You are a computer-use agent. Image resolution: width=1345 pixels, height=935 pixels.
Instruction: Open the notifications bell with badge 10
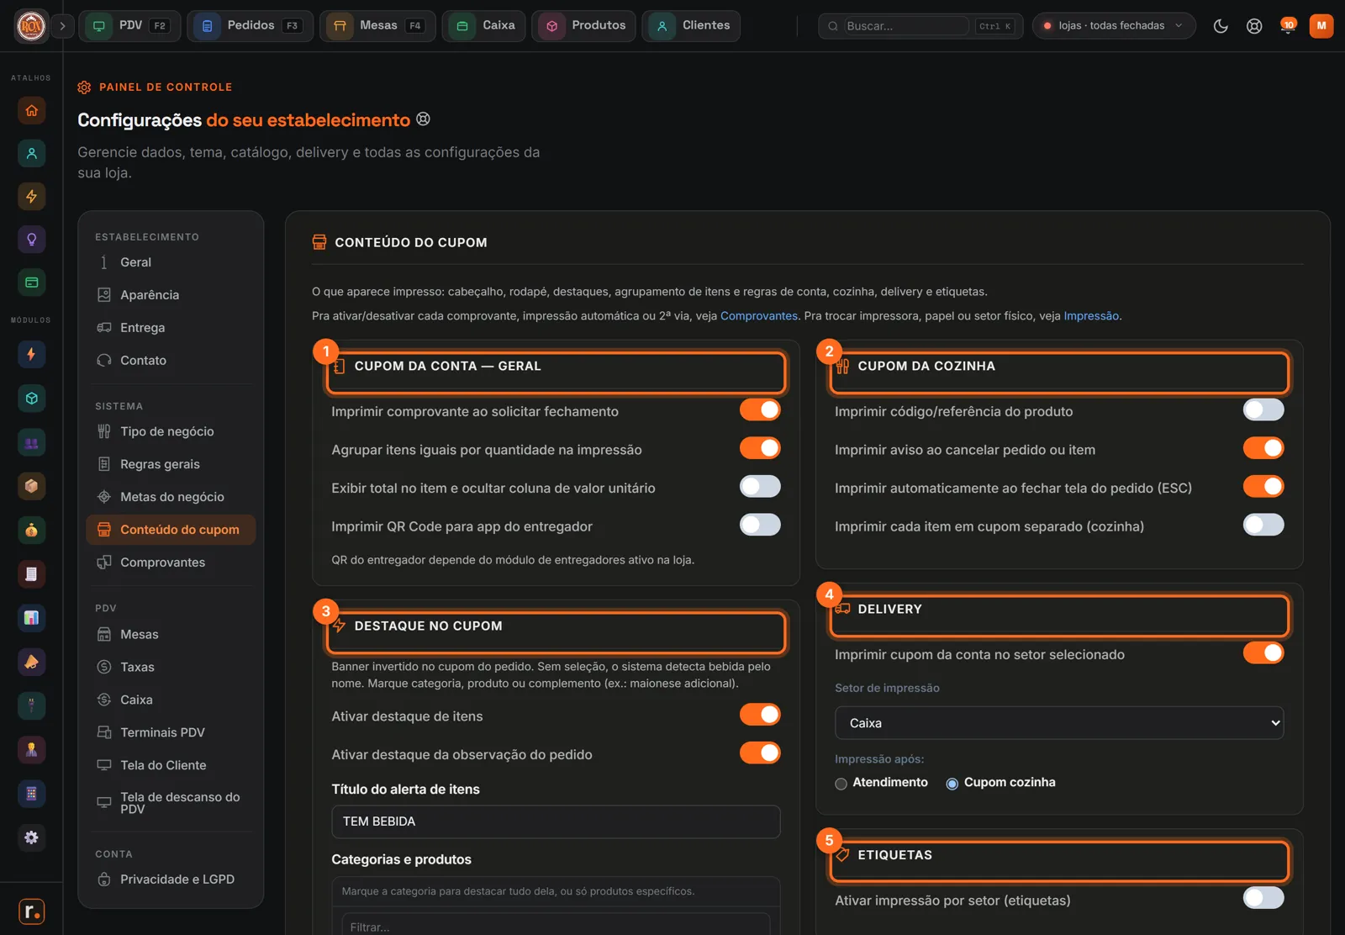pyautogui.click(x=1287, y=26)
